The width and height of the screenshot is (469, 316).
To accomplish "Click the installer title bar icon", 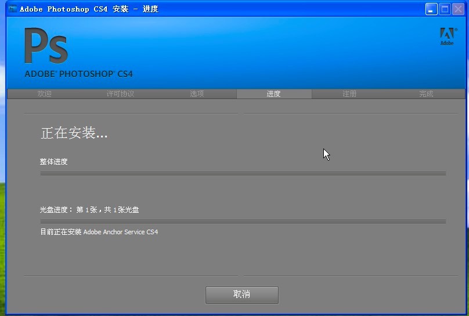I will pyautogui.click(x=13, y=9).
